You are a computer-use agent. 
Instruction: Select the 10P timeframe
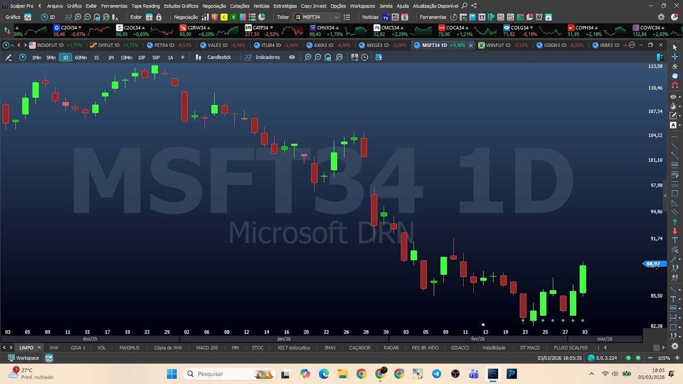click(141, 57)
